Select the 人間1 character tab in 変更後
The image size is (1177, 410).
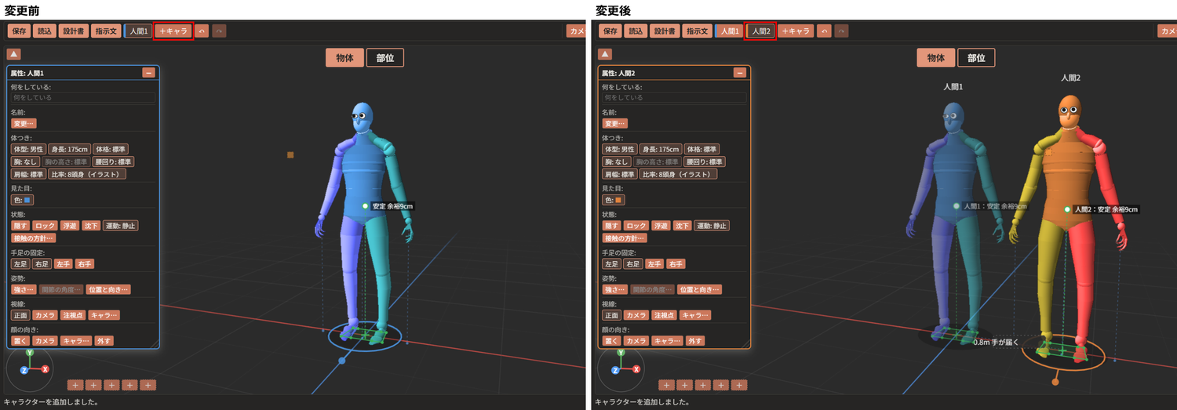[729, 31]
